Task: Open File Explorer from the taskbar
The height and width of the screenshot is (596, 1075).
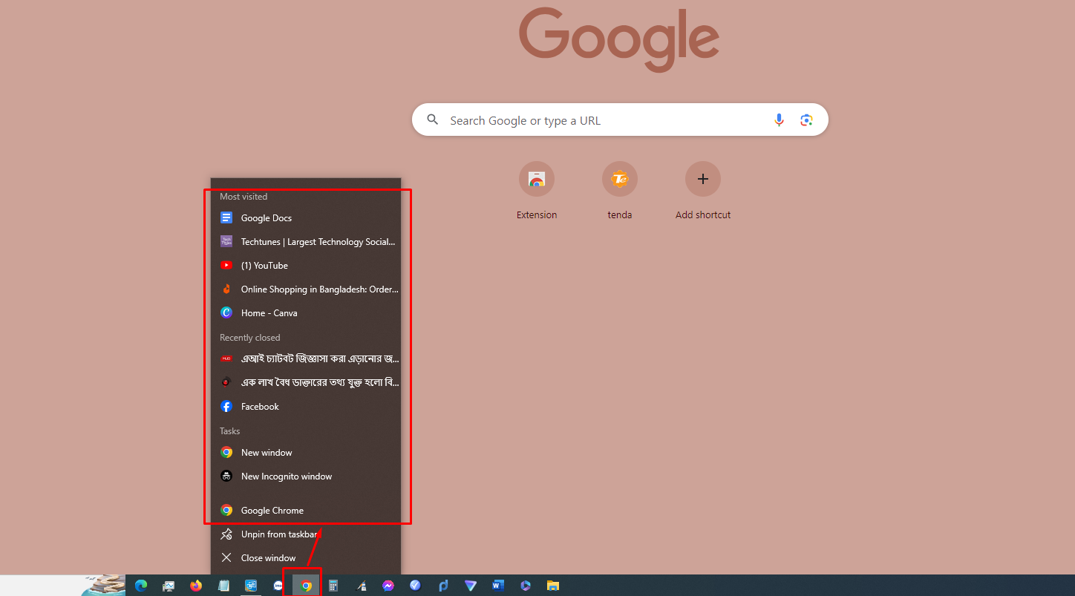Action: point(553,586)
